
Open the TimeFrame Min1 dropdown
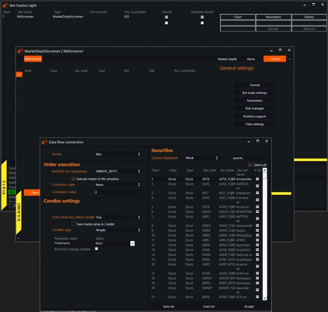[x=132, y=244]
